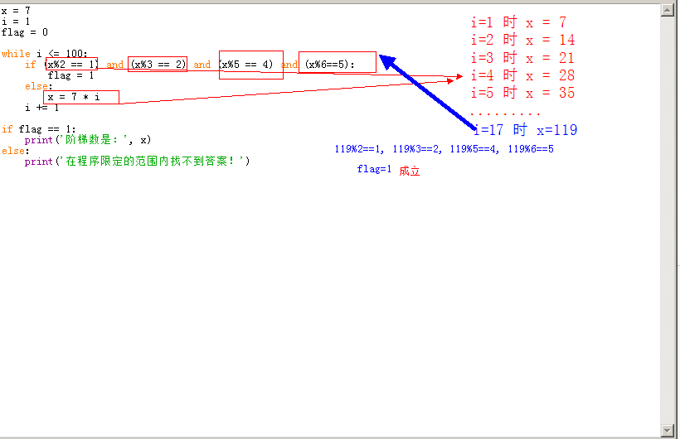
Task: Click the blue text "119%2==1, 119%3==2" line
Action: [x=444, y=149]
